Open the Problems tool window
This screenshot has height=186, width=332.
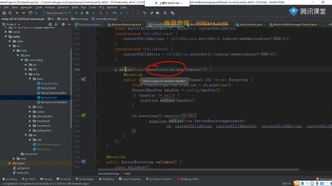click(x=106, y=179)
